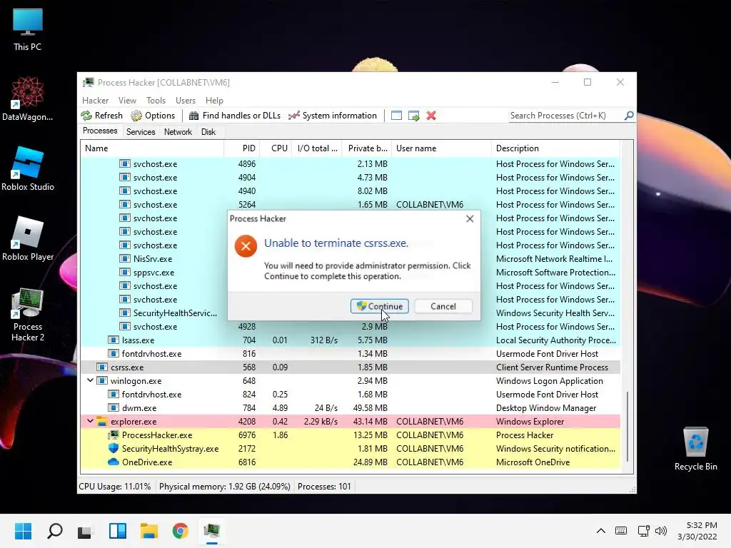Select the dwm.exe process row
The height and width of the screenshot is (548, 731).
pyautogui.click(x=351, y=407)
